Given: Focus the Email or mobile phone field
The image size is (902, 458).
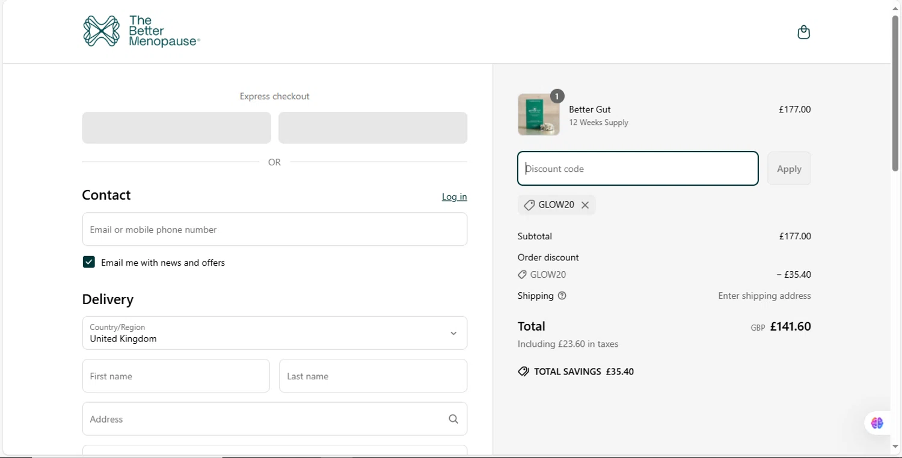Looking at the screenshot, I should 275,229.
